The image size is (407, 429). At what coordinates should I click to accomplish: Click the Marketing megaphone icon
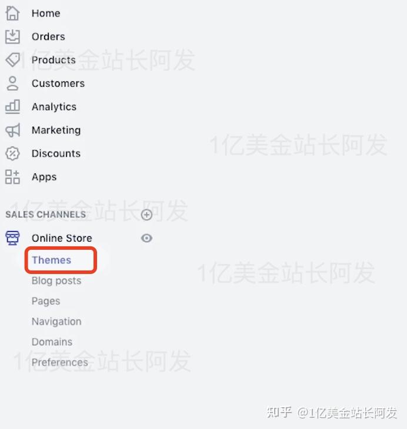(12, 130)
